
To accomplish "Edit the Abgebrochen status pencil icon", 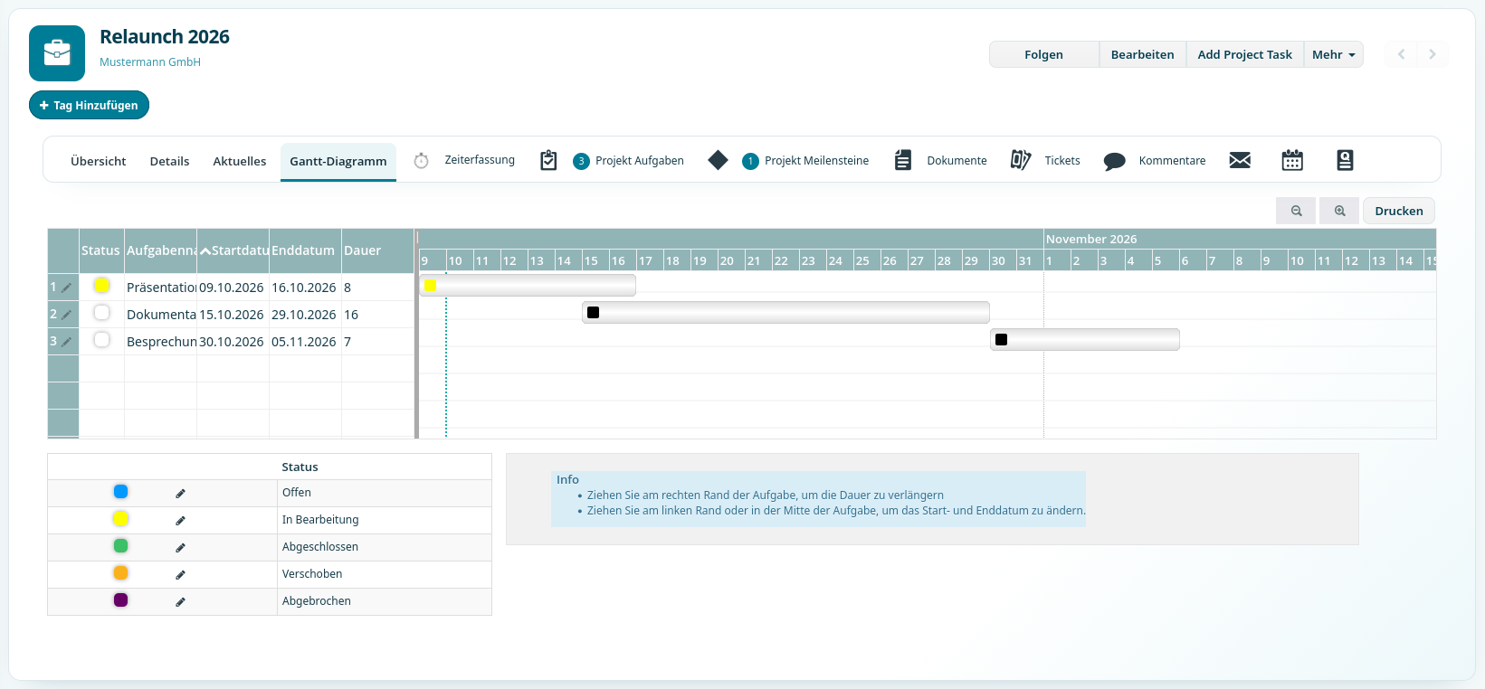I will [x=180, y=602].
